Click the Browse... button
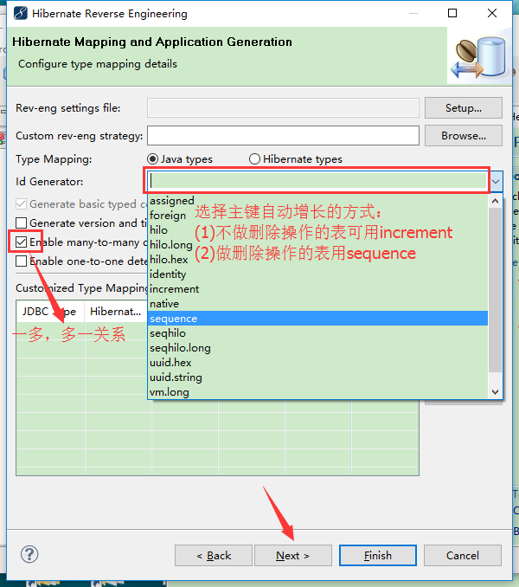The height and width of the screenshot is (587, 519). [464, 136]
